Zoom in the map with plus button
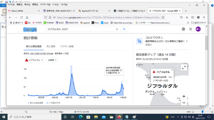This screenshot has height=120, width=214. [184, 97]
